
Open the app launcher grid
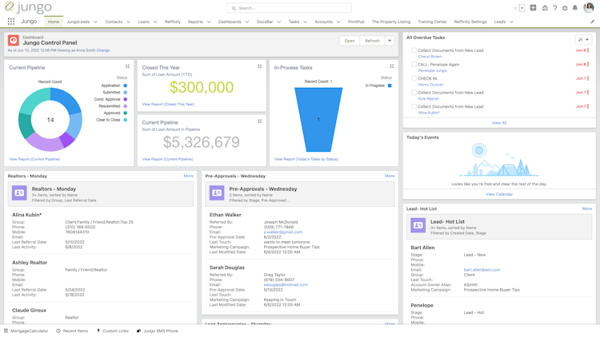11,22
